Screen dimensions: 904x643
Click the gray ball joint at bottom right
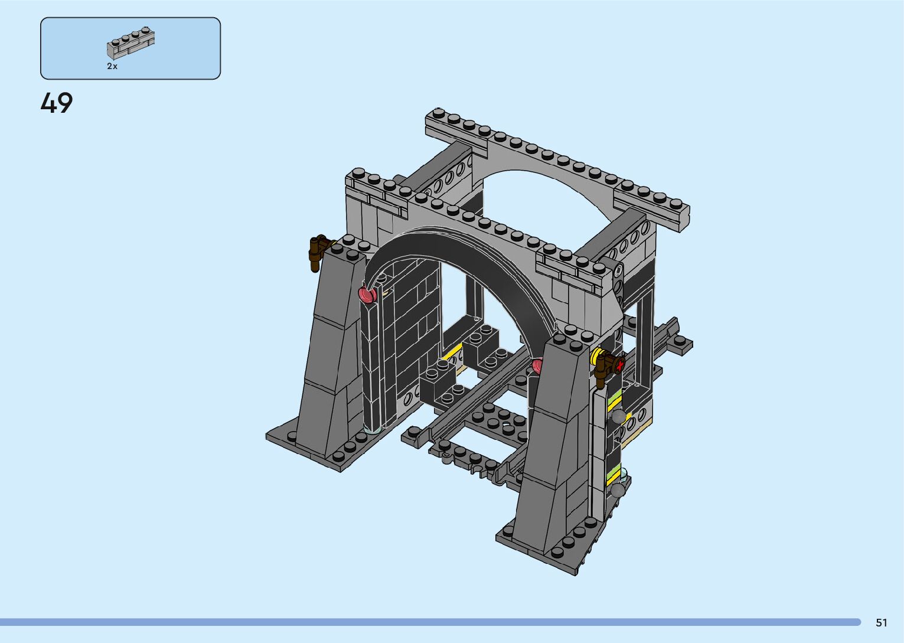tap(618, 489)
